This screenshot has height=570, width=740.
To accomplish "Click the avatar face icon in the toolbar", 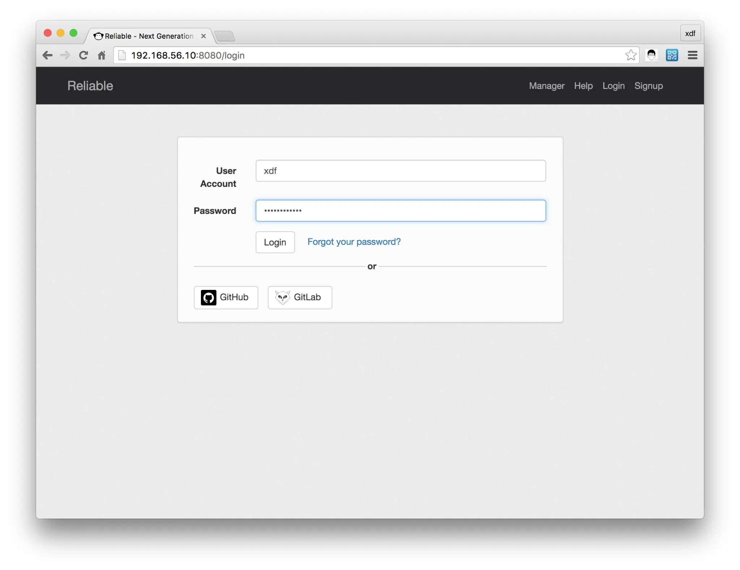I will point(652,55).
